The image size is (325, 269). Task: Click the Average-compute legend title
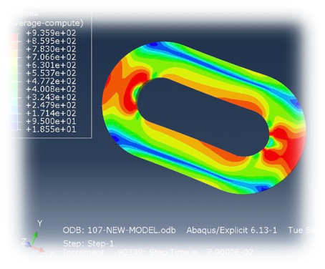point(47,23)
